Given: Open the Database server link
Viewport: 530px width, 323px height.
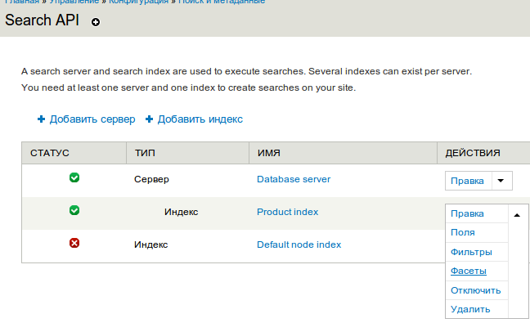Looking at the screenshot, I should 294,179.
